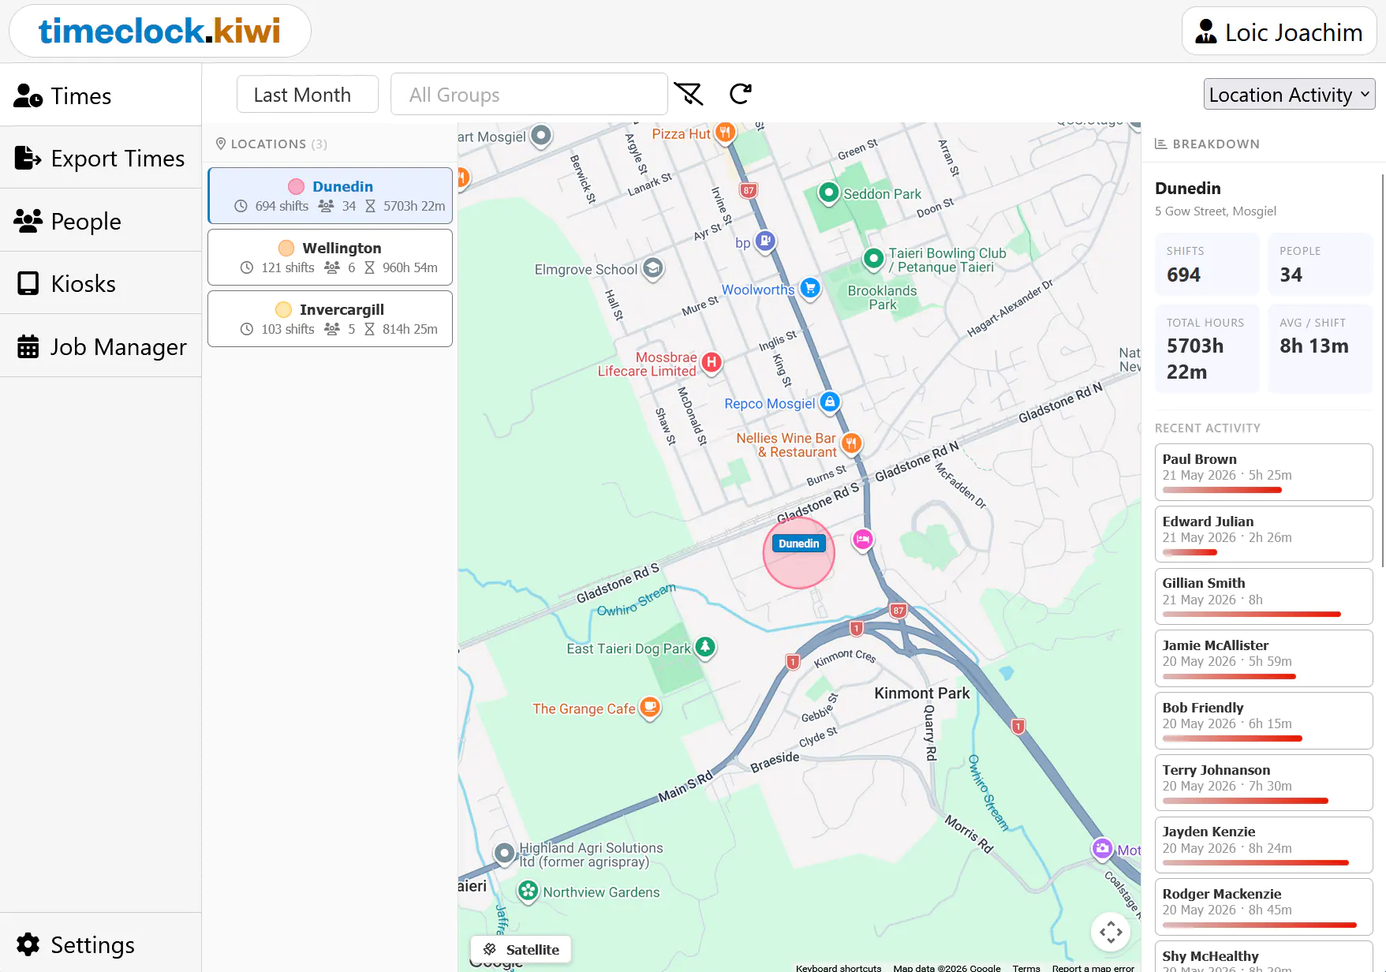Open Paul Brown recent activity entry
The image size is (1386, 972).
click(1264, 472)
